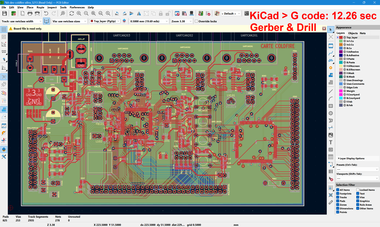Viewport: 380px width, 227px height.
Task: Uncheck Rule Areas in Selection Filter
Action: (x=358, y=205)
